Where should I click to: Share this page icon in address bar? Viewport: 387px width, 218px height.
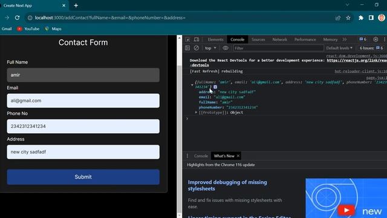pyautogui.click(x=338, y=18)
